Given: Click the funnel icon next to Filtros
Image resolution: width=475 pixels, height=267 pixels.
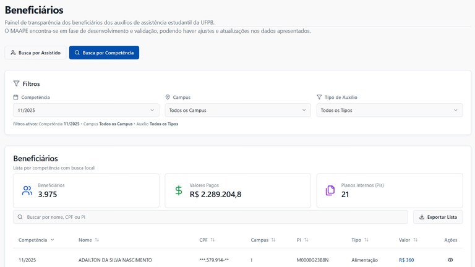Looking at the screenshot, I should (x=17, y=83).
